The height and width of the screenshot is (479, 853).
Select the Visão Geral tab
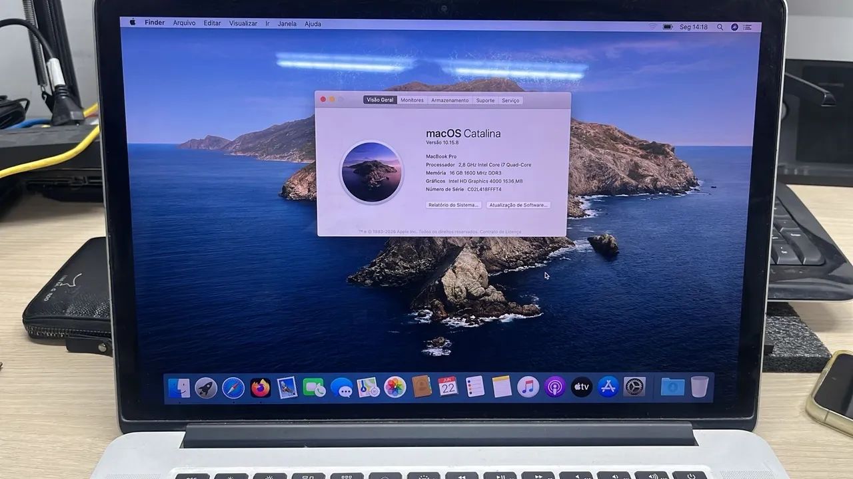[x=381, y=100]
